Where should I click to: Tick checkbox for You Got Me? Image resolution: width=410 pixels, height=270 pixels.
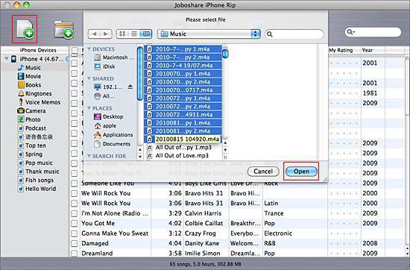pos(75,224)
